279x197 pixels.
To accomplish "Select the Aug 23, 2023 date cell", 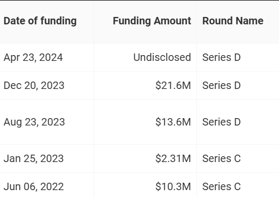I will 34,122.
